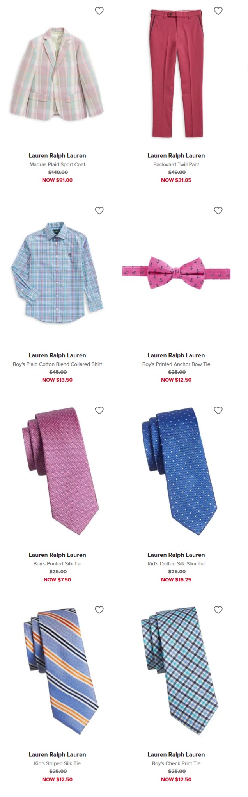Select the blue polka dot tie image

pos(179,471)
